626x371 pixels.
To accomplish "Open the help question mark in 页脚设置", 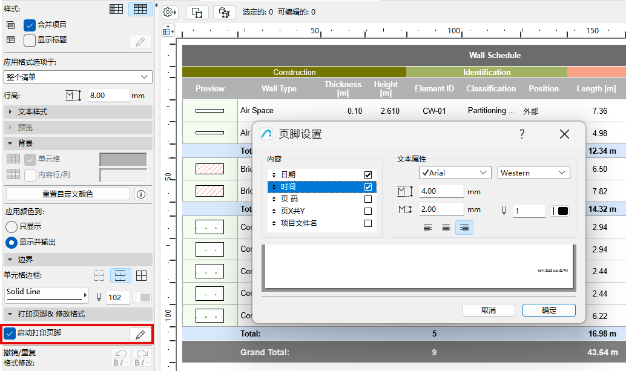I will point(522,134).
